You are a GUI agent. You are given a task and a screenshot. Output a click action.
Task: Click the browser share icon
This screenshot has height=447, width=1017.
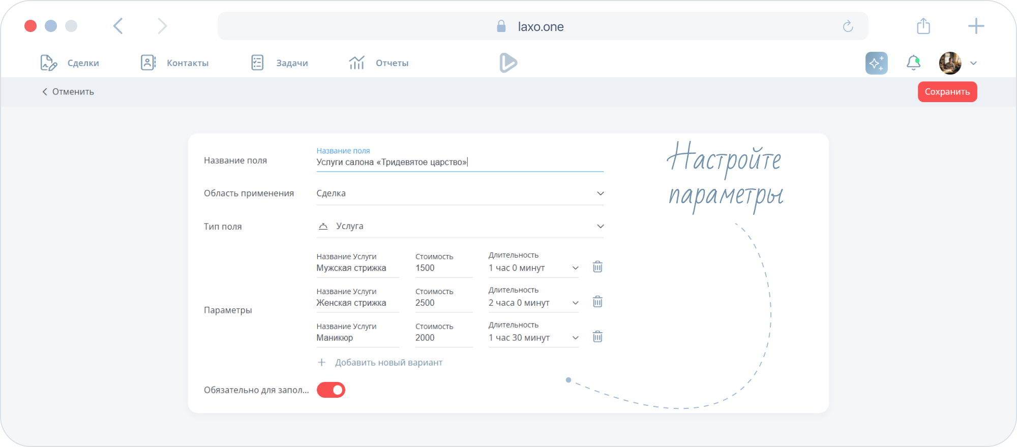point(923,26)
